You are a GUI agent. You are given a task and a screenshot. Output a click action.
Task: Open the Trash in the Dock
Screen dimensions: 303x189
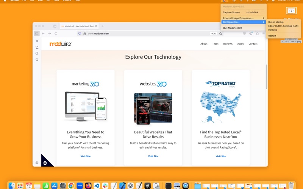coord(291,186)
